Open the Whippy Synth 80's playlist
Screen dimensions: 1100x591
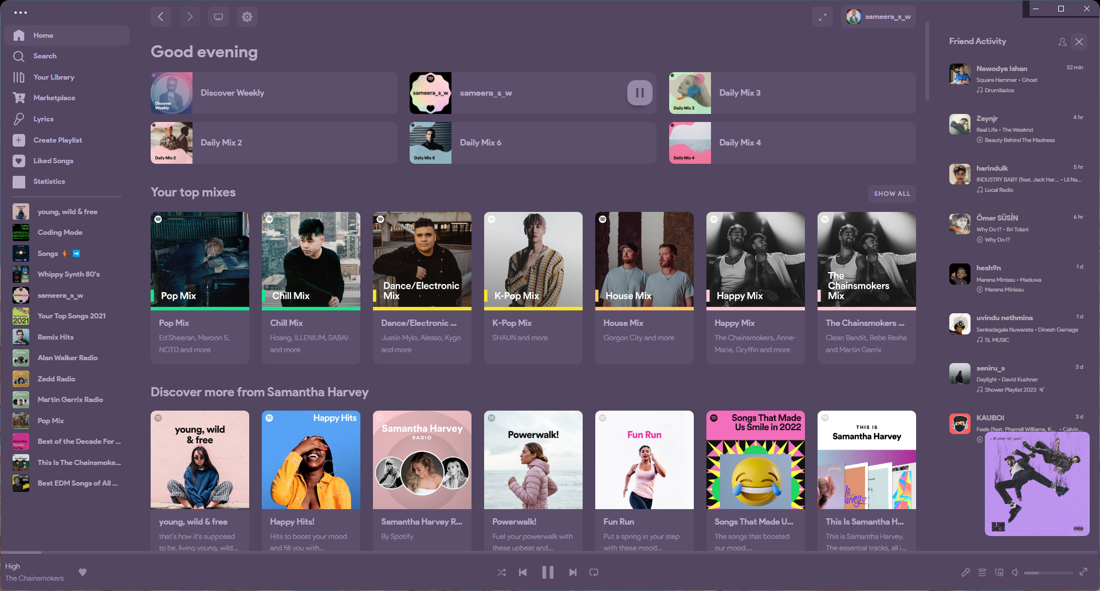click(x=66, y=274)
